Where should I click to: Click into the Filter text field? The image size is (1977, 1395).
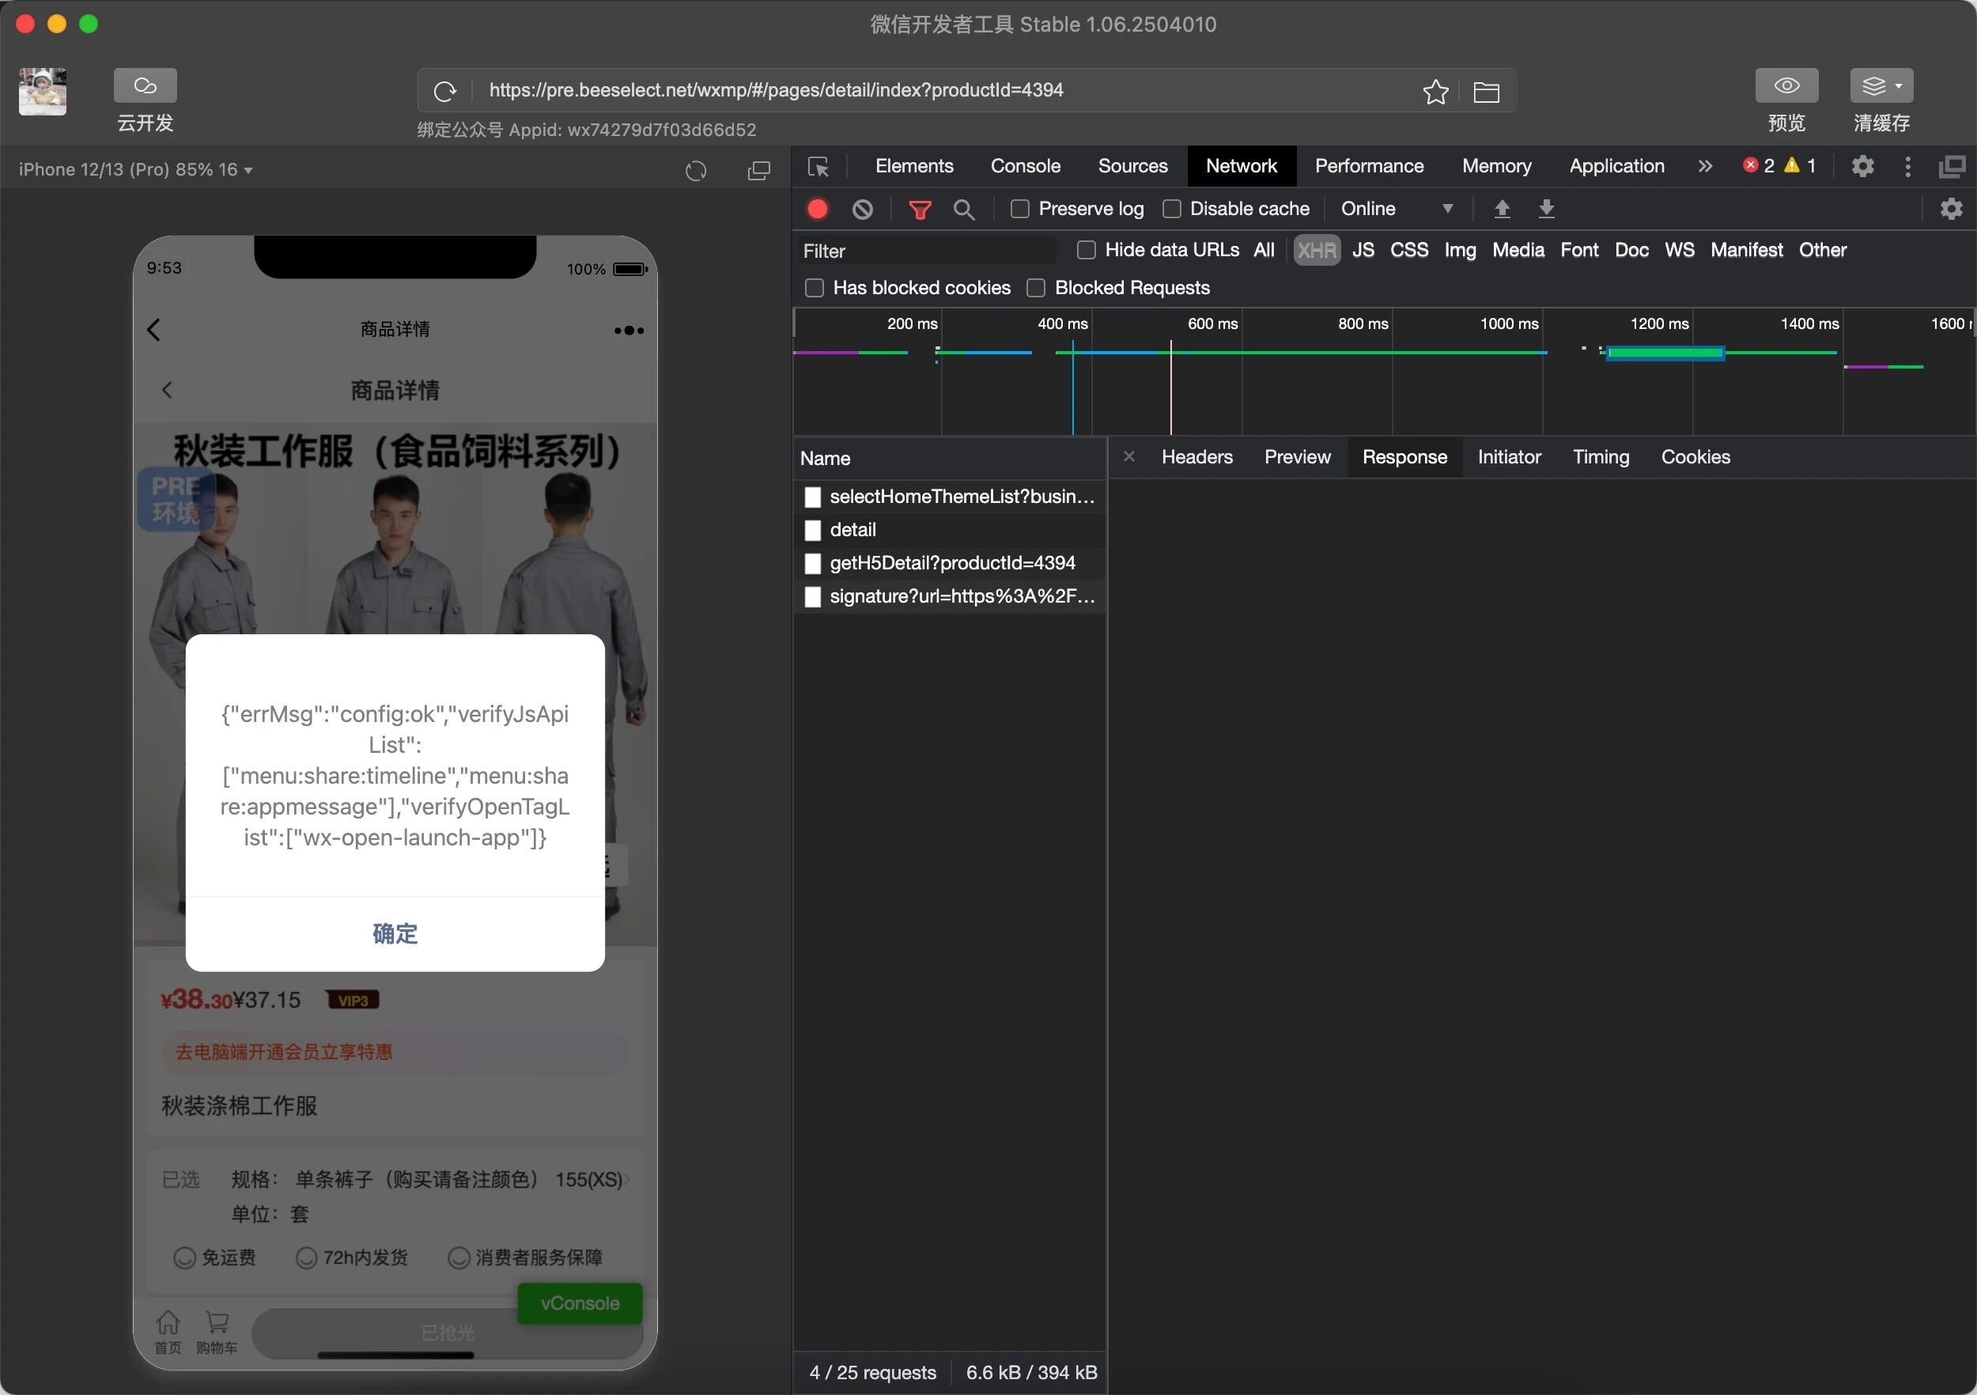(926, 251)
